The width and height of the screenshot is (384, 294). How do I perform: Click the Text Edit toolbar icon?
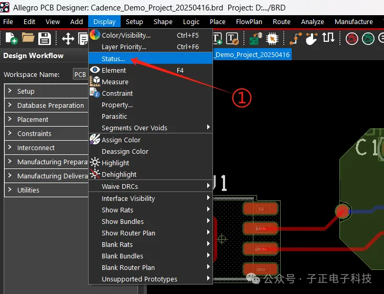(232, 39)
